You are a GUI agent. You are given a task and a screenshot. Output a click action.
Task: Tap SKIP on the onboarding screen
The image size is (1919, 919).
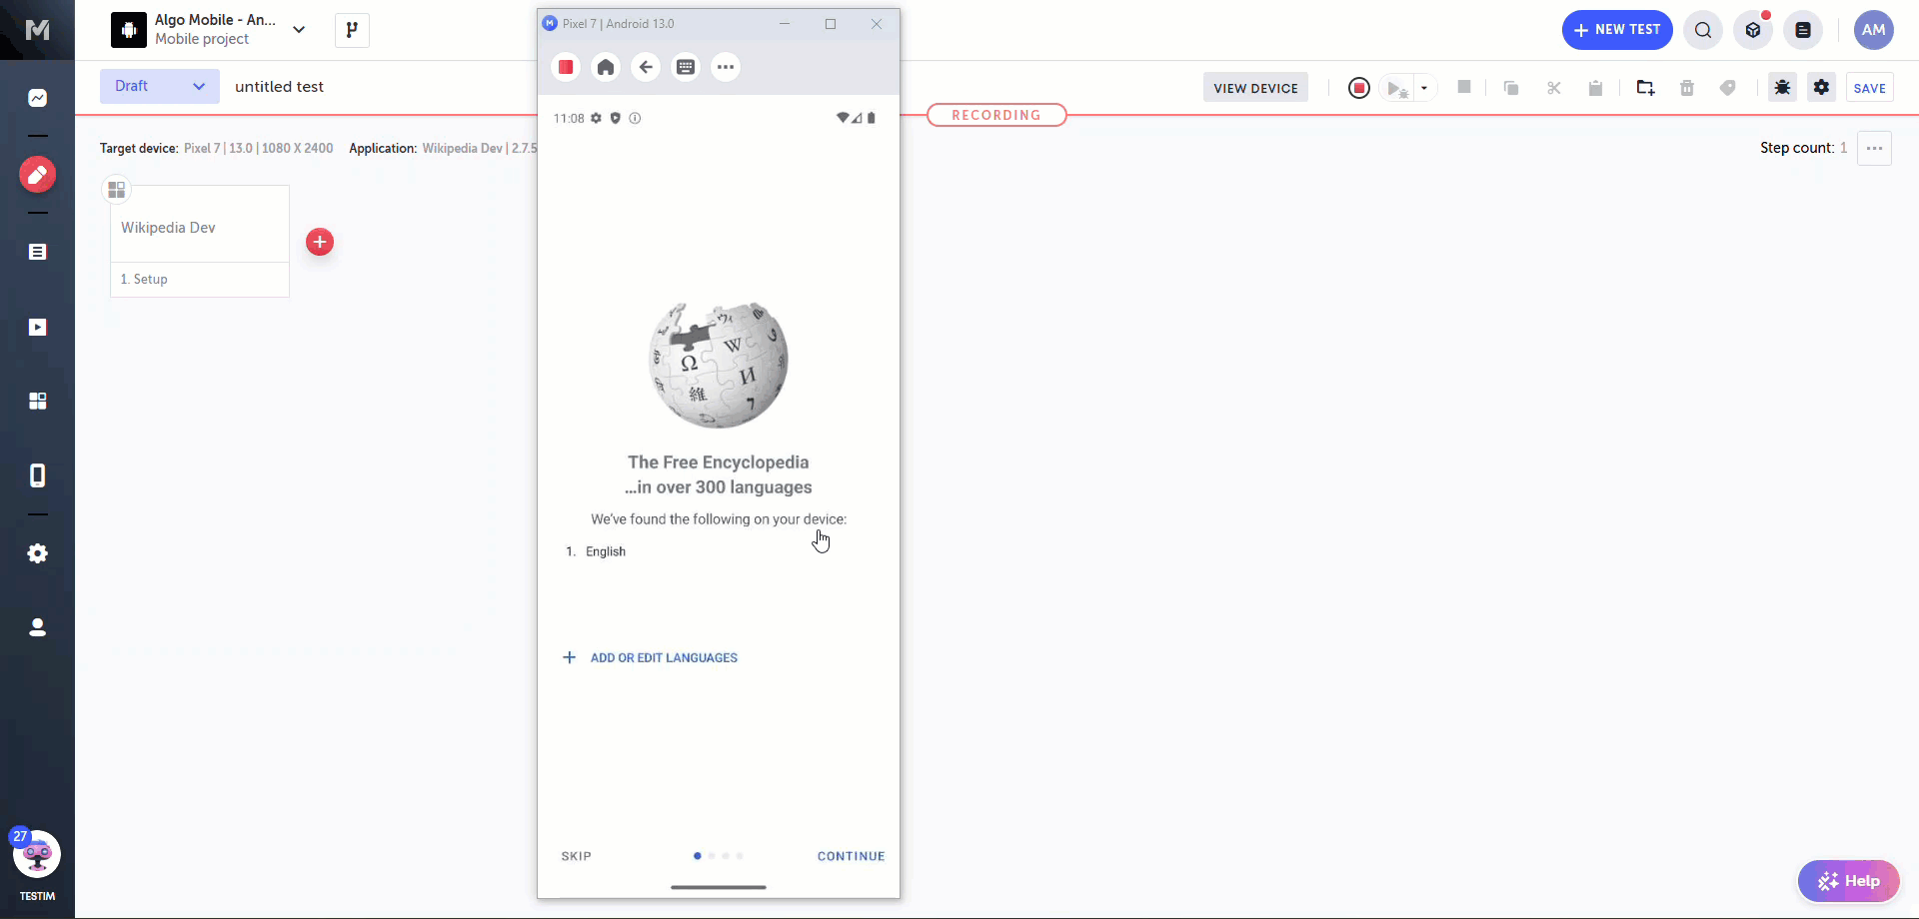coord(576,856)
